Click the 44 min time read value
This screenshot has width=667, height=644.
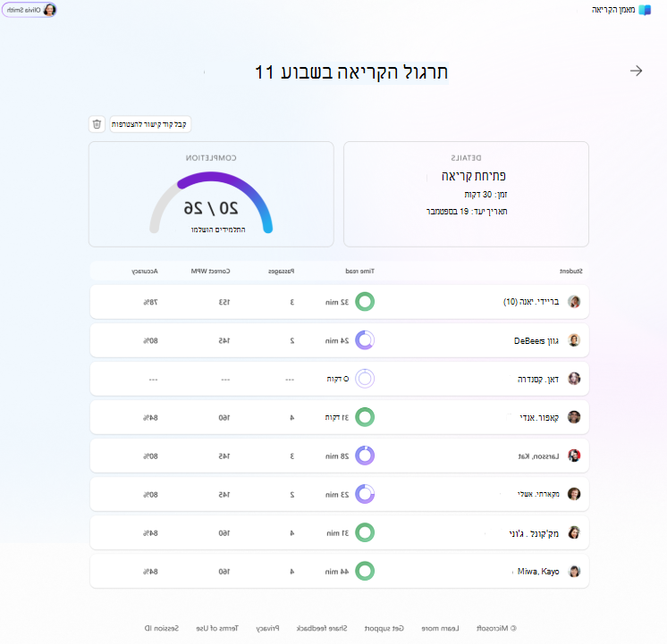337,572
